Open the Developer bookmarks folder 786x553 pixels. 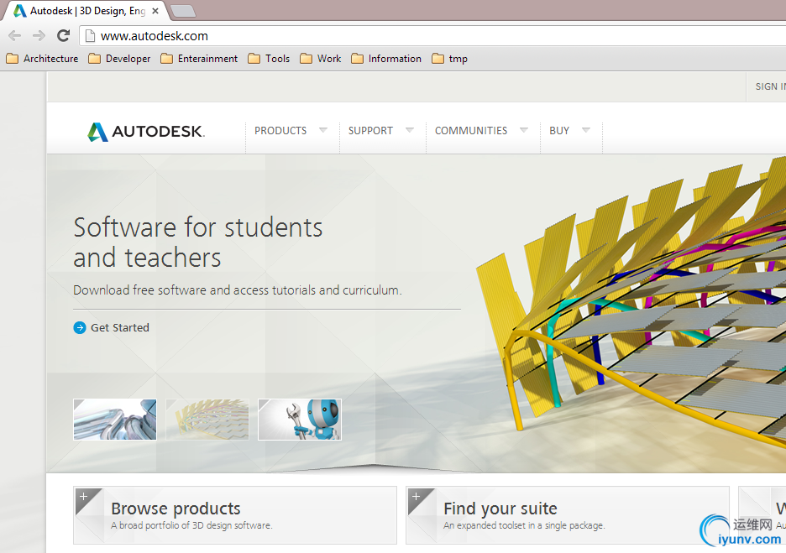pos(119,59)
